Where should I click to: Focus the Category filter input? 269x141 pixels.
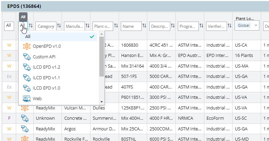[45, 26]
